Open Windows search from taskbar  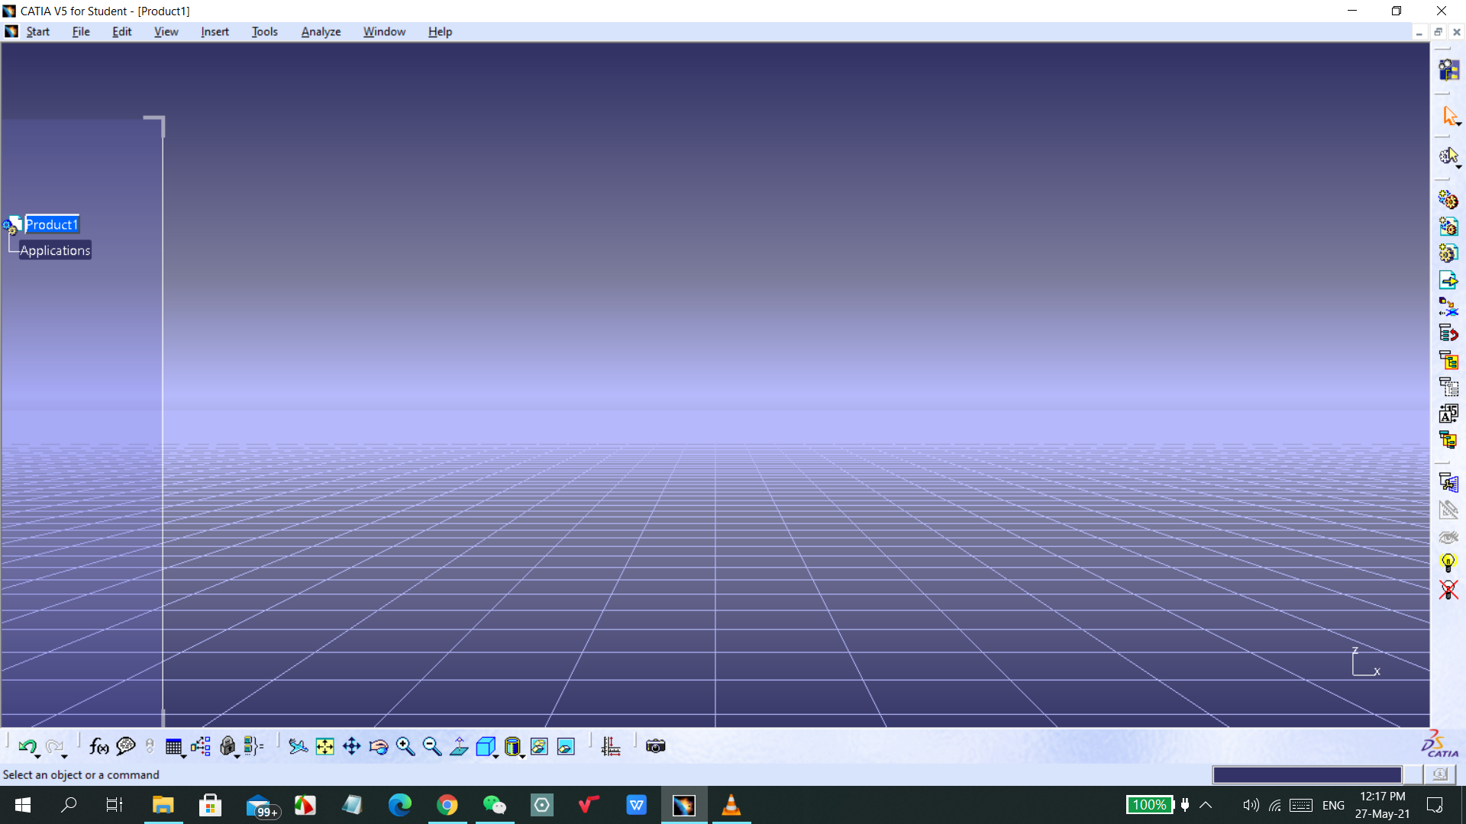(x=69, y=805)
